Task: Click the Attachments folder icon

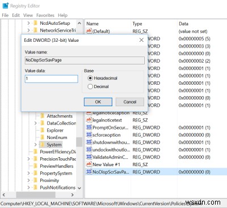Action: pyautogui.click(x=43, y=116)
